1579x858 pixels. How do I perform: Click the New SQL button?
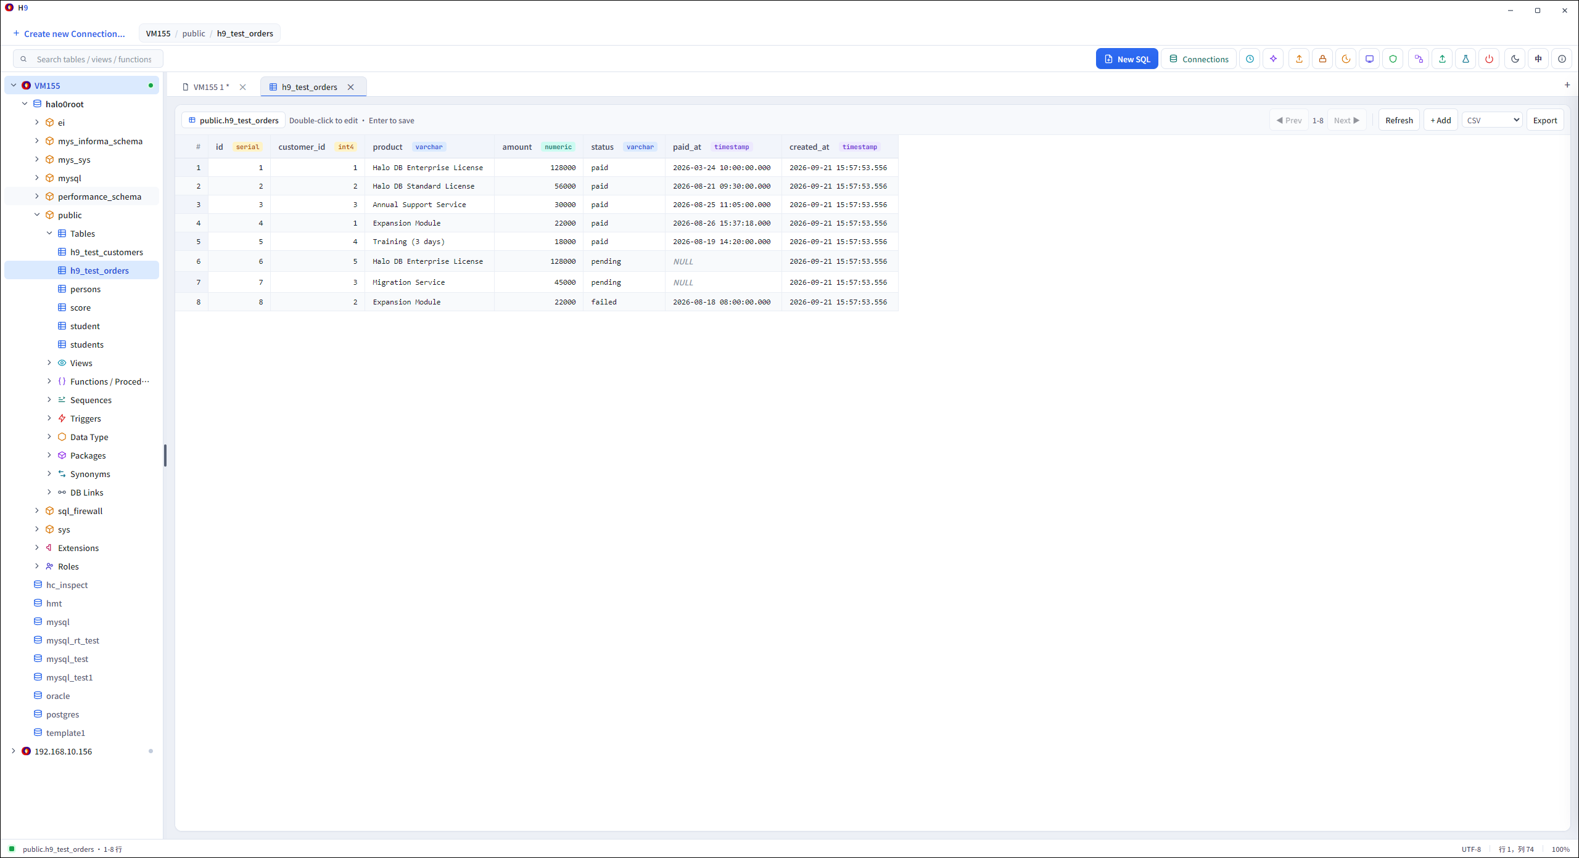[x=1127, y=59]
